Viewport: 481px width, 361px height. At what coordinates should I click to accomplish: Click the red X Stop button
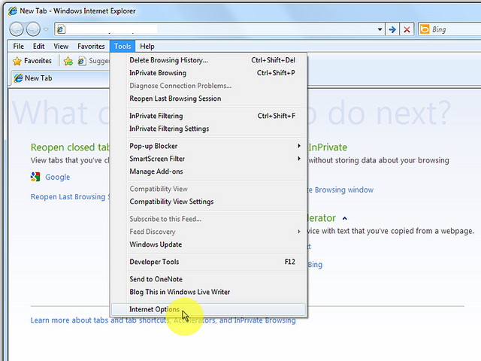(x=407, y=29)
